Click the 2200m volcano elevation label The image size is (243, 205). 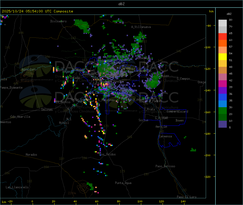click(72, 193)
